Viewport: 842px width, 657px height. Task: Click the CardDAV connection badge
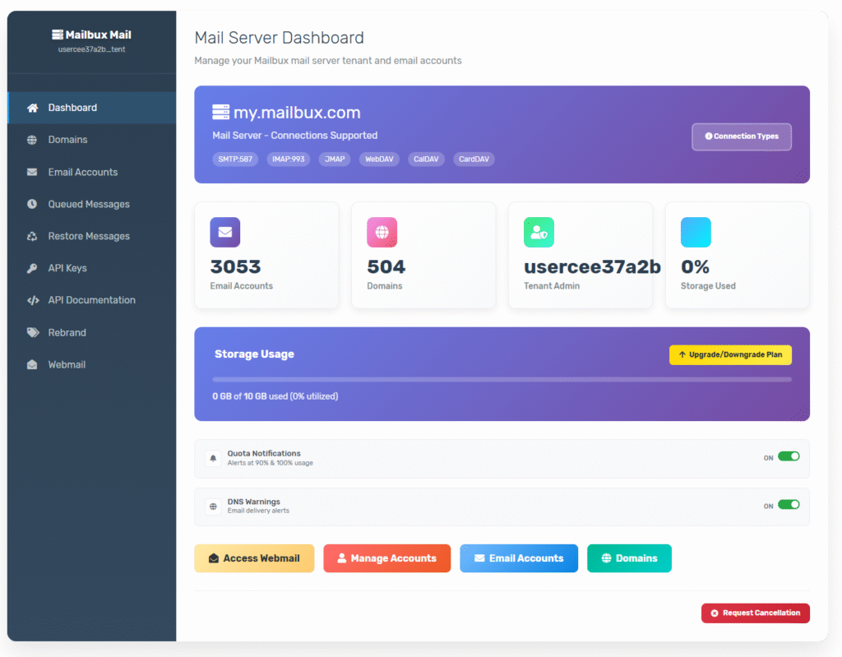coord(474,159)
